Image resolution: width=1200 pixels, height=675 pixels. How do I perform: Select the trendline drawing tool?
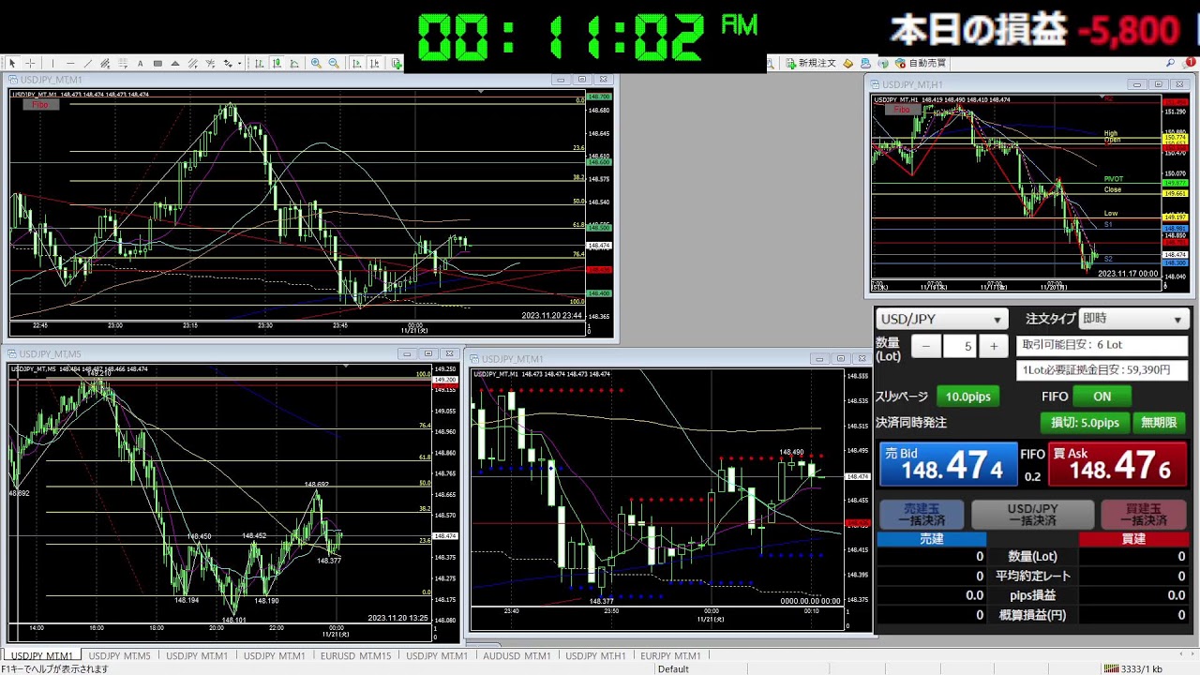(88, 64)
